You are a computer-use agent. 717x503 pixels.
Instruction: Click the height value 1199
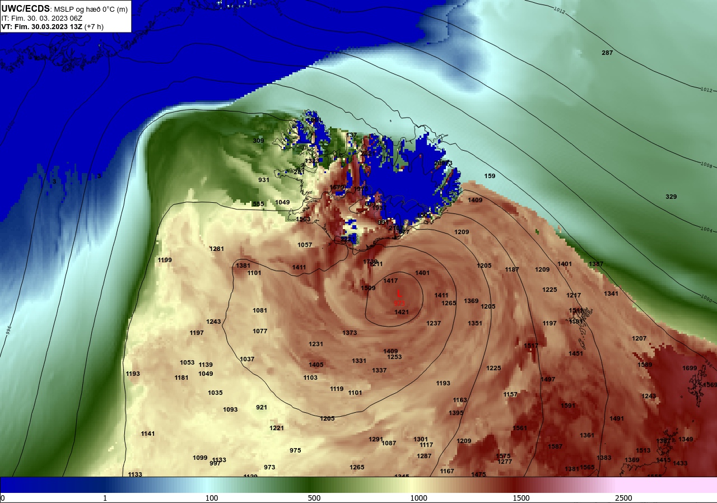[x=165, y=260]
